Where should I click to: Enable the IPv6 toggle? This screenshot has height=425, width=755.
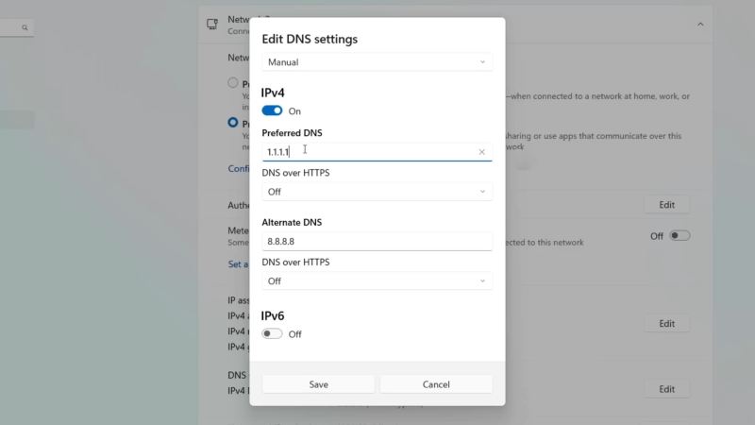(272, 334)
